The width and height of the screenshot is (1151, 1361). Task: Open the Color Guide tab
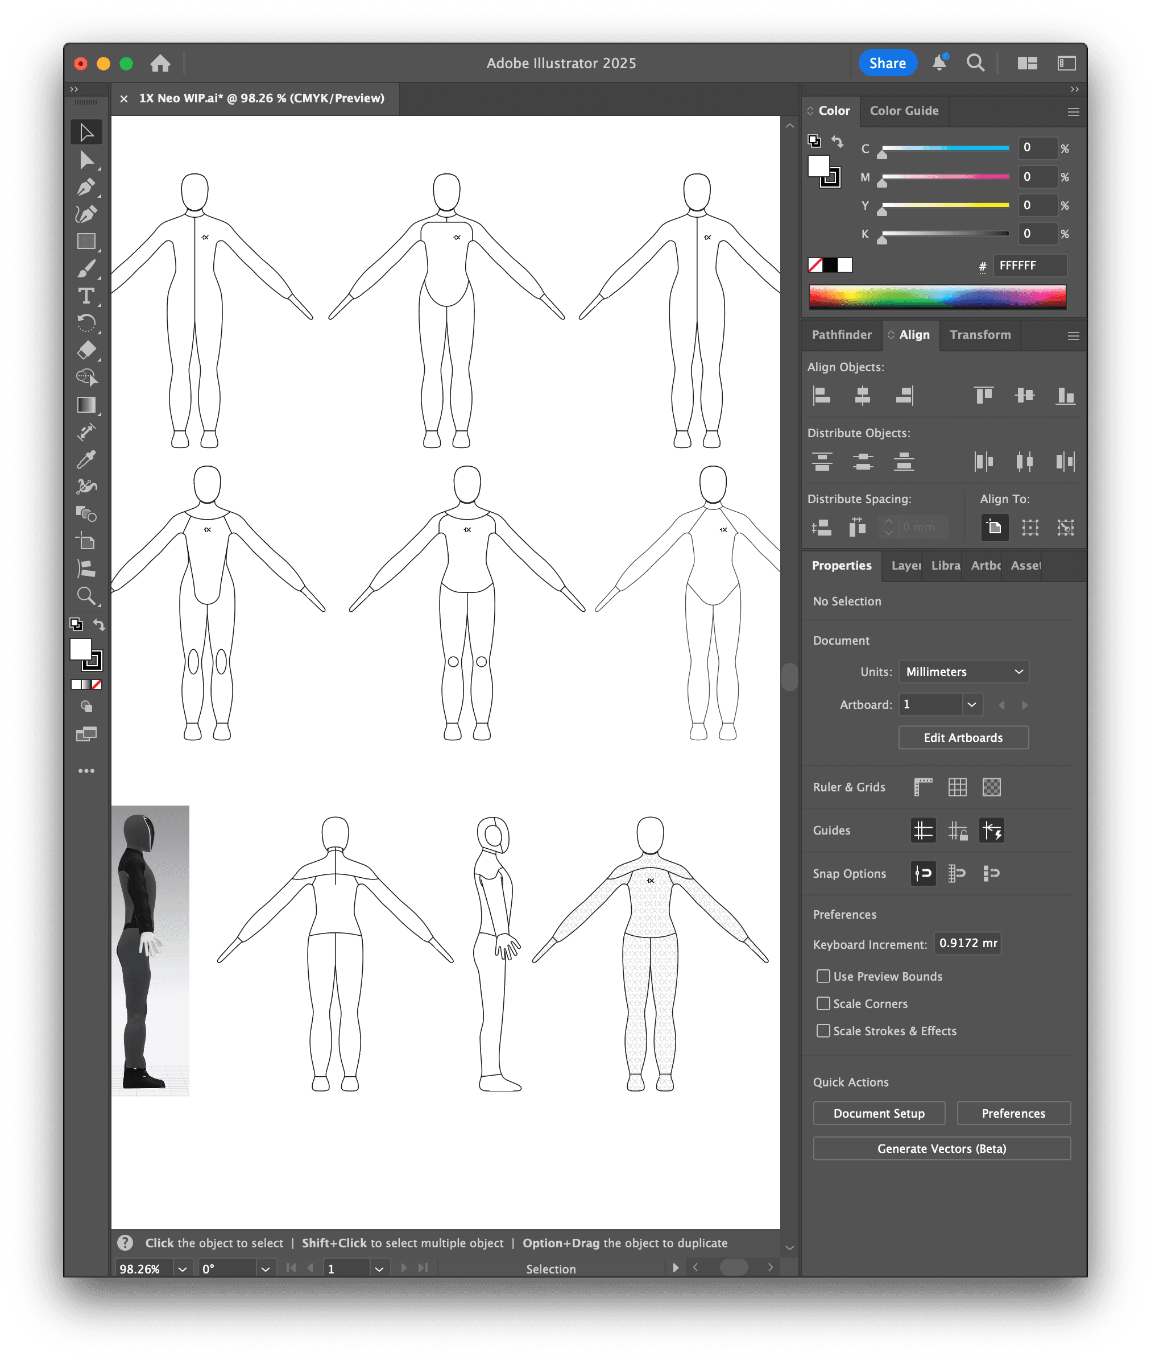point(904,111)
